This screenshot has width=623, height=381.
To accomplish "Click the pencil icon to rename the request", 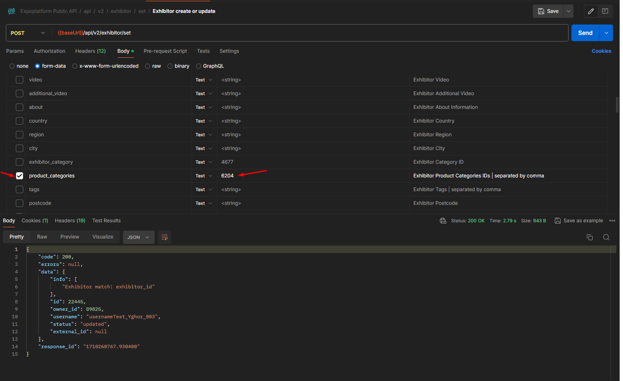I will (x=591, y=11).
